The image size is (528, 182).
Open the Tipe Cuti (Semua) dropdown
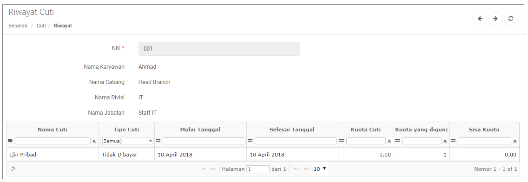tap(126, 141)
